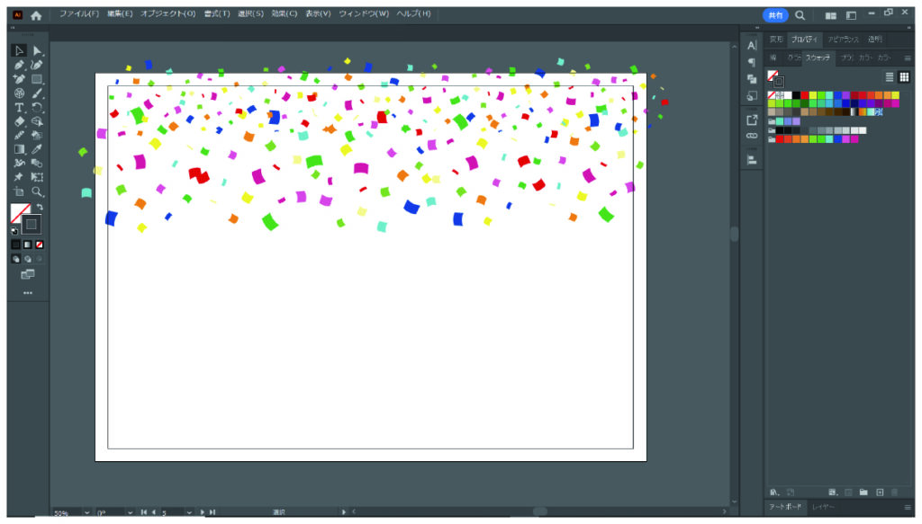Click the blue Share (共有) button
This screenshot has width=922, height=524.
click(775, 15)
